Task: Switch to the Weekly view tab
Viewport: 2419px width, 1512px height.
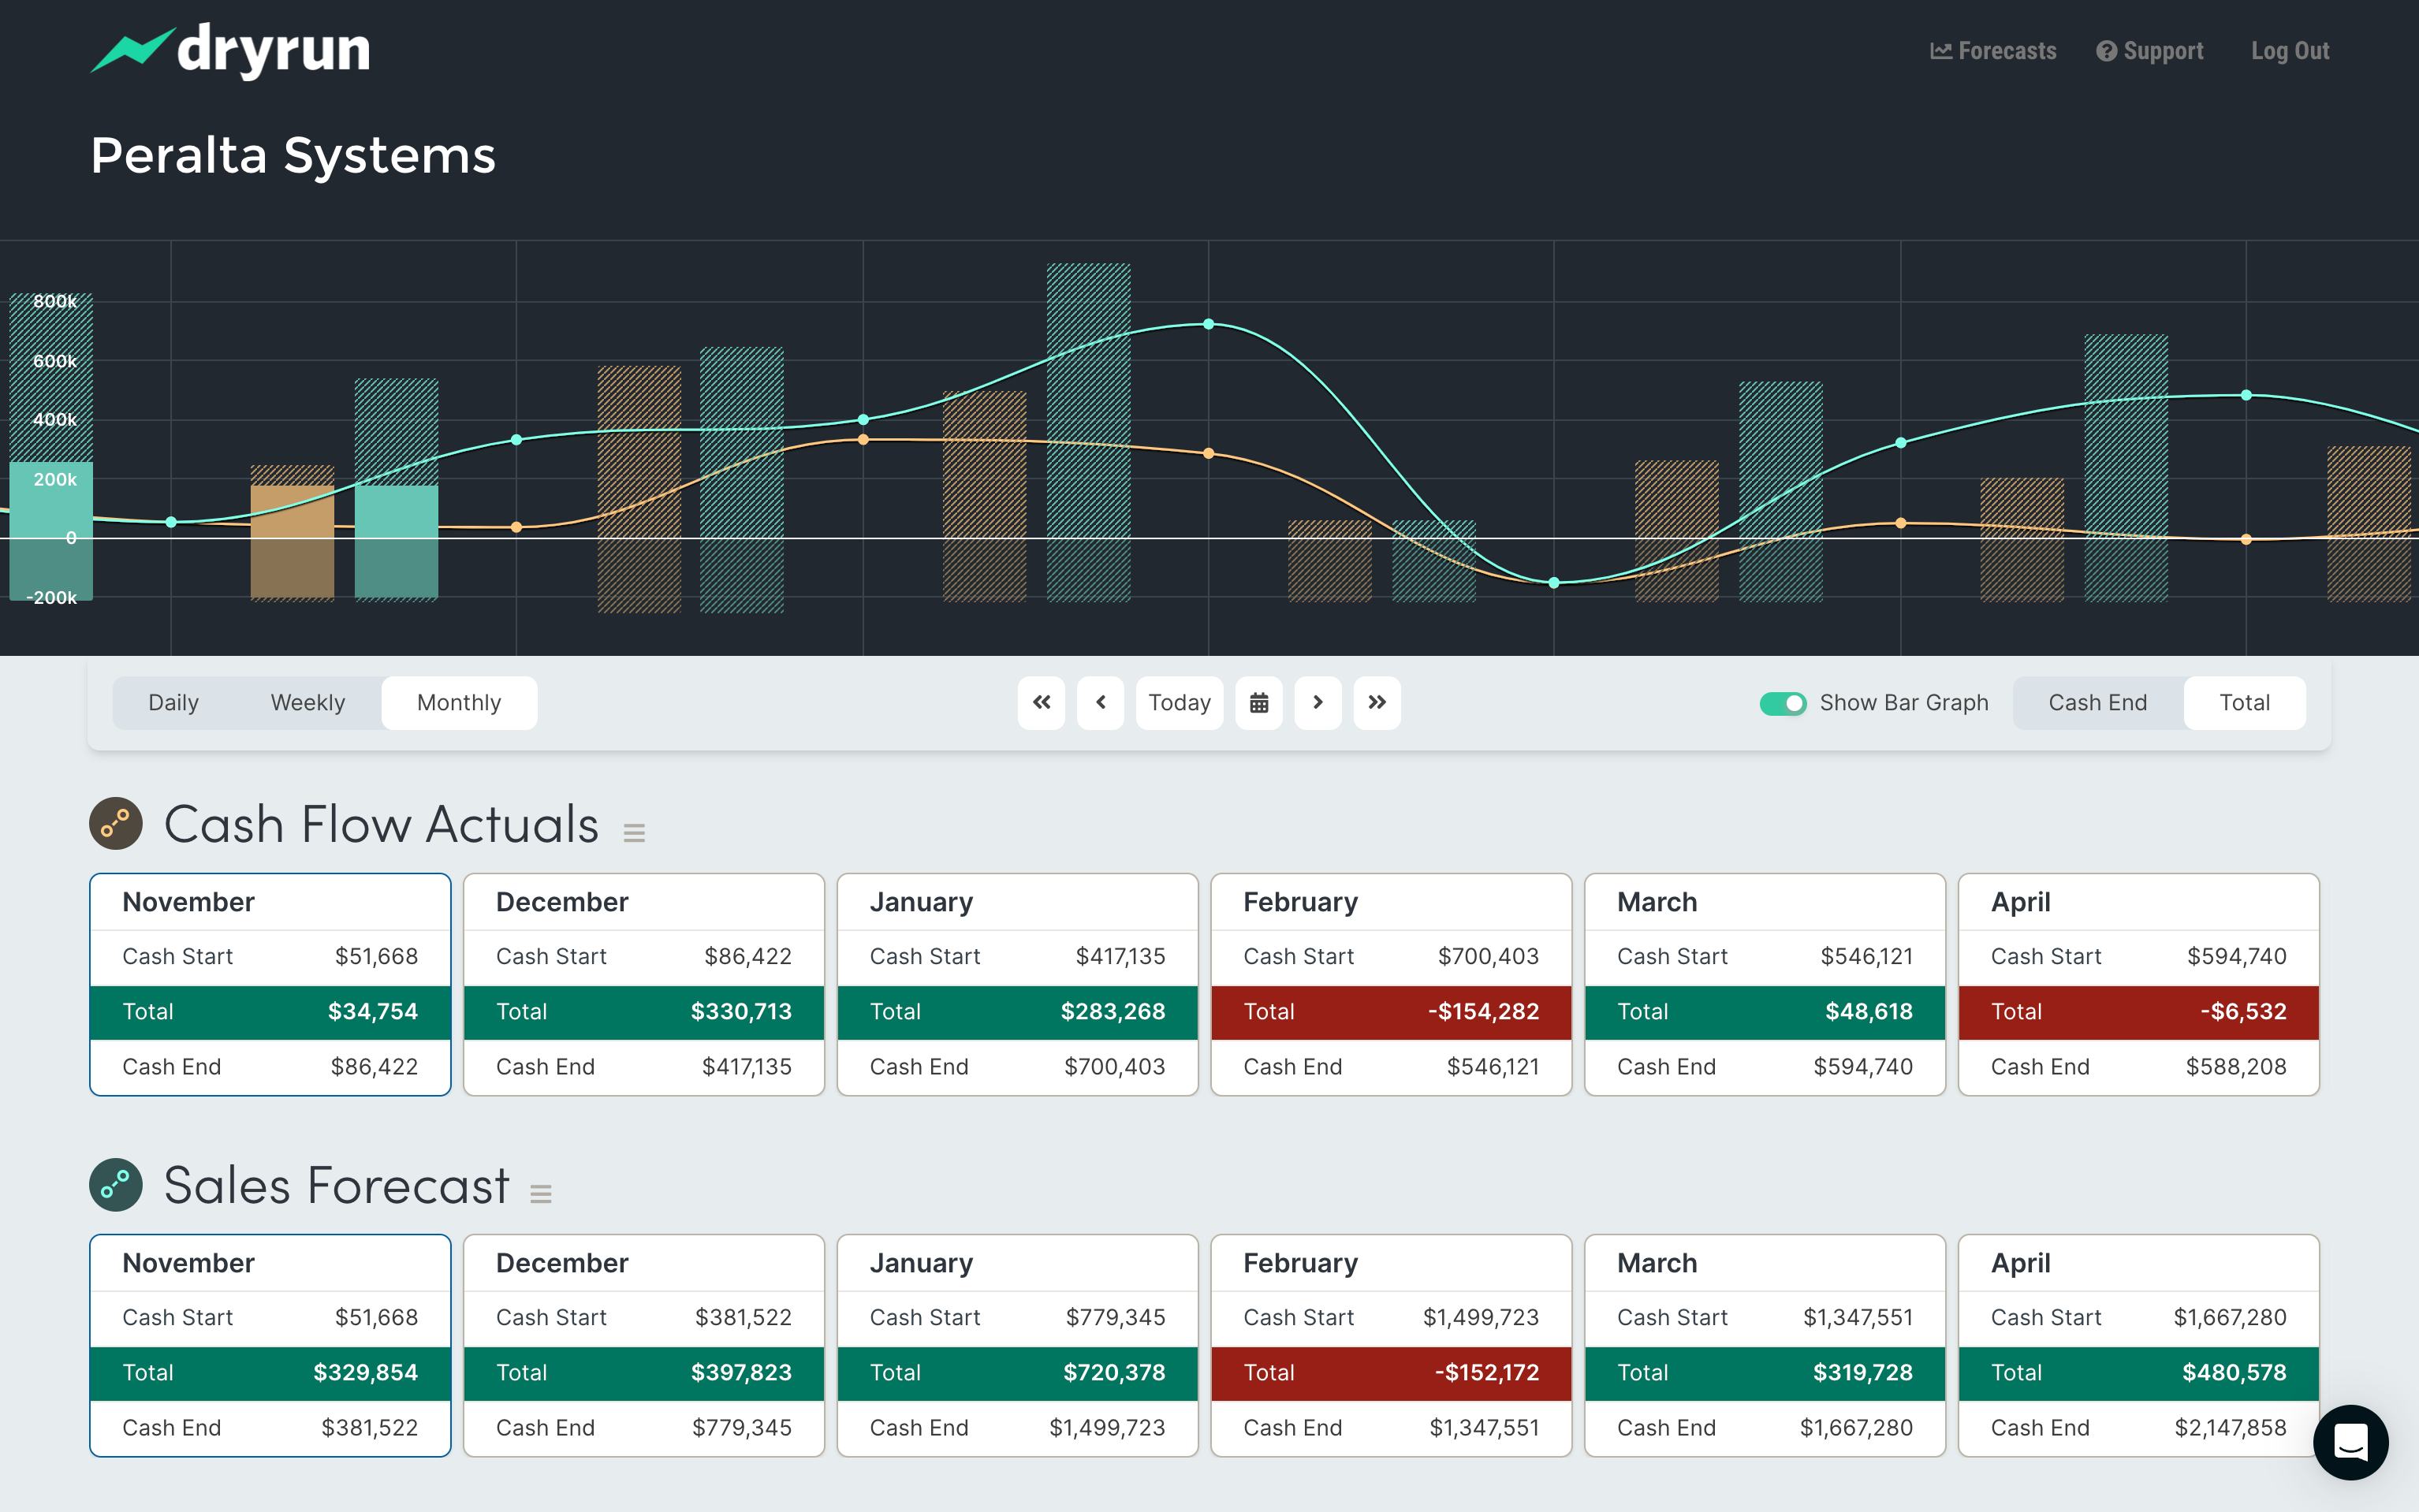Action: 307,703
